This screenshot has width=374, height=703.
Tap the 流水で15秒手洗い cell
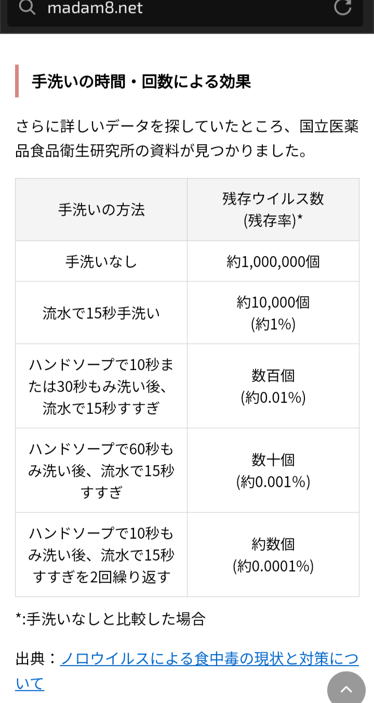click(x=101, y=313)
